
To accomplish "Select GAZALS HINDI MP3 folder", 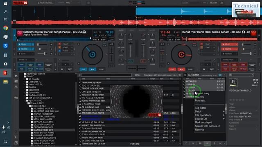I will [x=43, y=130].
